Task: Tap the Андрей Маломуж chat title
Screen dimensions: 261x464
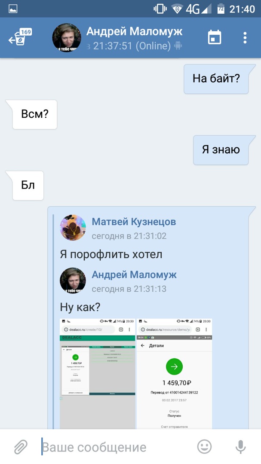Action: click(x=135, y=31)
